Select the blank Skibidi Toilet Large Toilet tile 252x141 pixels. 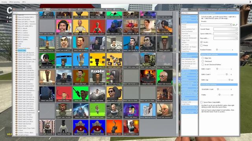tap(131, 61)
